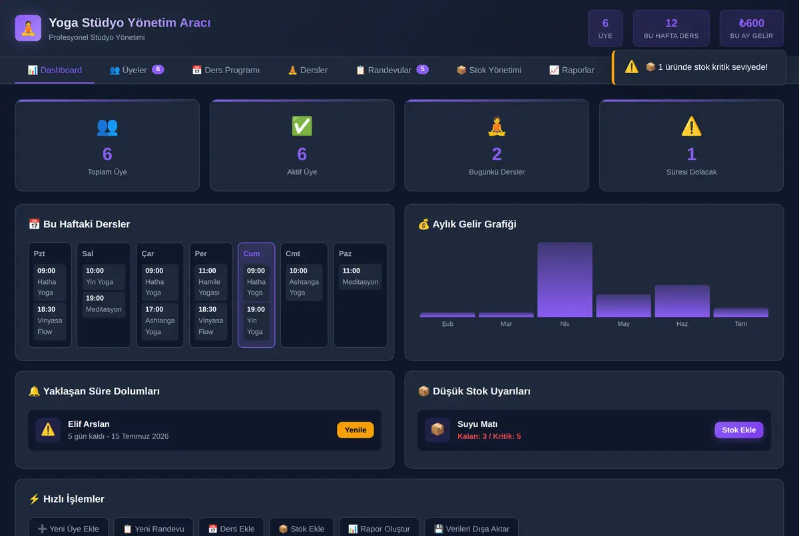This screenshot has height=536, width=799.
Task: Click the ÜYE count stat in header
Action: tap(605, 29)
